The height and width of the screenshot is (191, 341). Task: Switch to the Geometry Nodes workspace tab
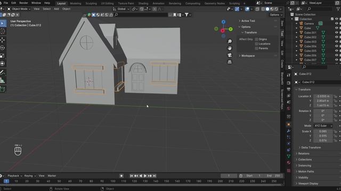[214, 4]
